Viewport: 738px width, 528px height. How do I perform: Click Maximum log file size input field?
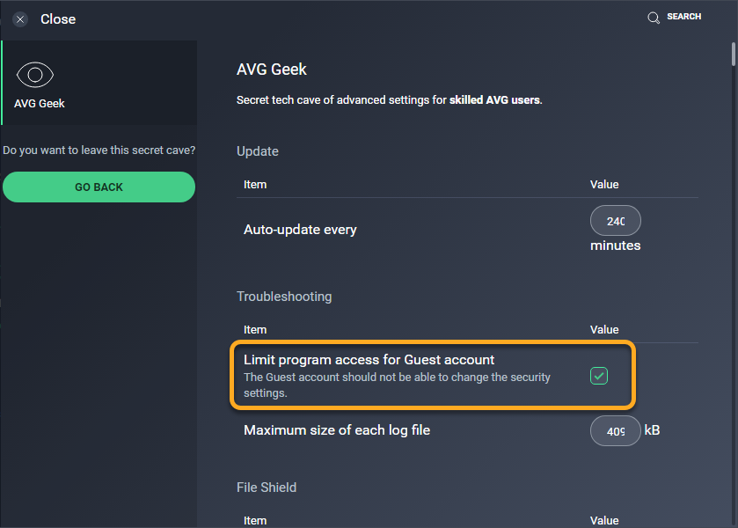pyautogui.click(x=615, y=430)
